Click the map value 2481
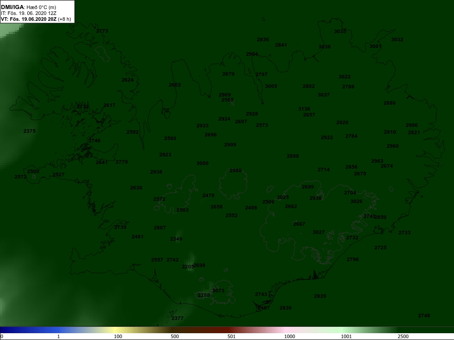454x340 pixels. (138, 237)
